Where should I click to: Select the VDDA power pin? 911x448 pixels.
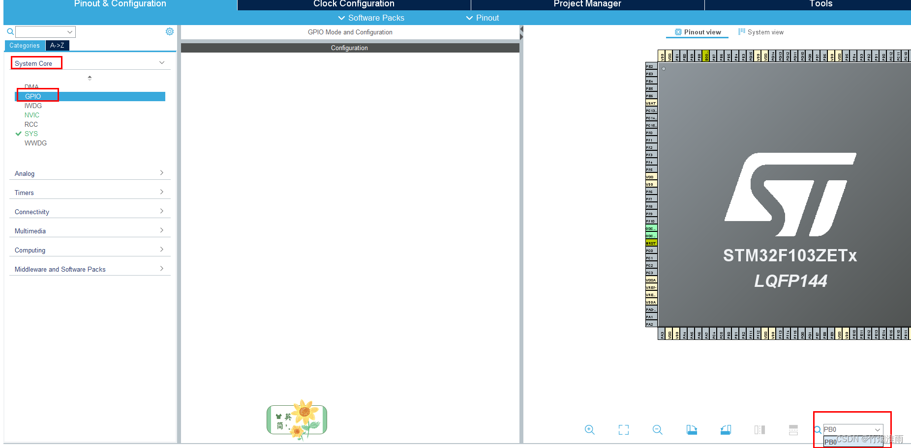651,302
